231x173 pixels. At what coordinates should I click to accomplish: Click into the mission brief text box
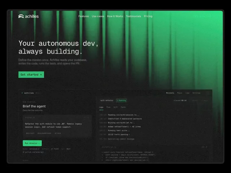coord(57,126)
